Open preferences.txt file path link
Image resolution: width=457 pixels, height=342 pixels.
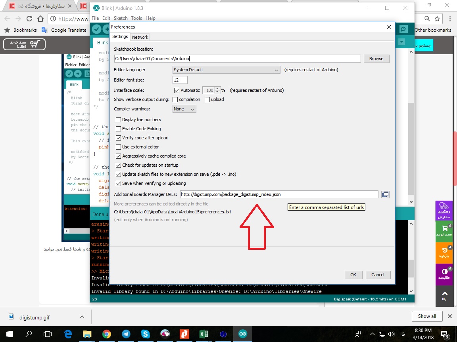[x=173, y=212]
